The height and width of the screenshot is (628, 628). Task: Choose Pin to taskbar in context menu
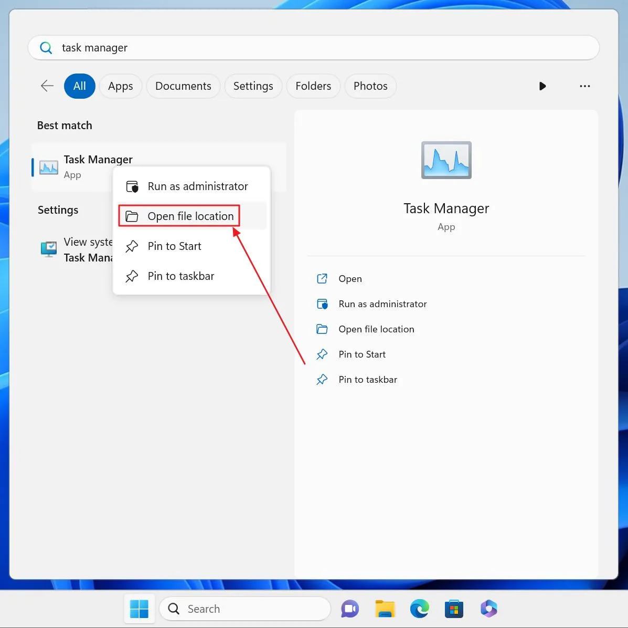coord(191,276)
